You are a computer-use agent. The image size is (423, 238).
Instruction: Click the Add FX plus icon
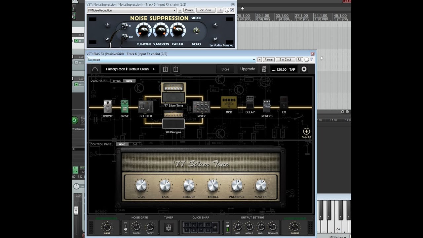pyautogui.click(x=306, y=131)
